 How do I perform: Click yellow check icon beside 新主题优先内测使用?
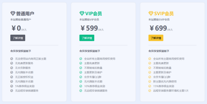[x=150, y=81]
